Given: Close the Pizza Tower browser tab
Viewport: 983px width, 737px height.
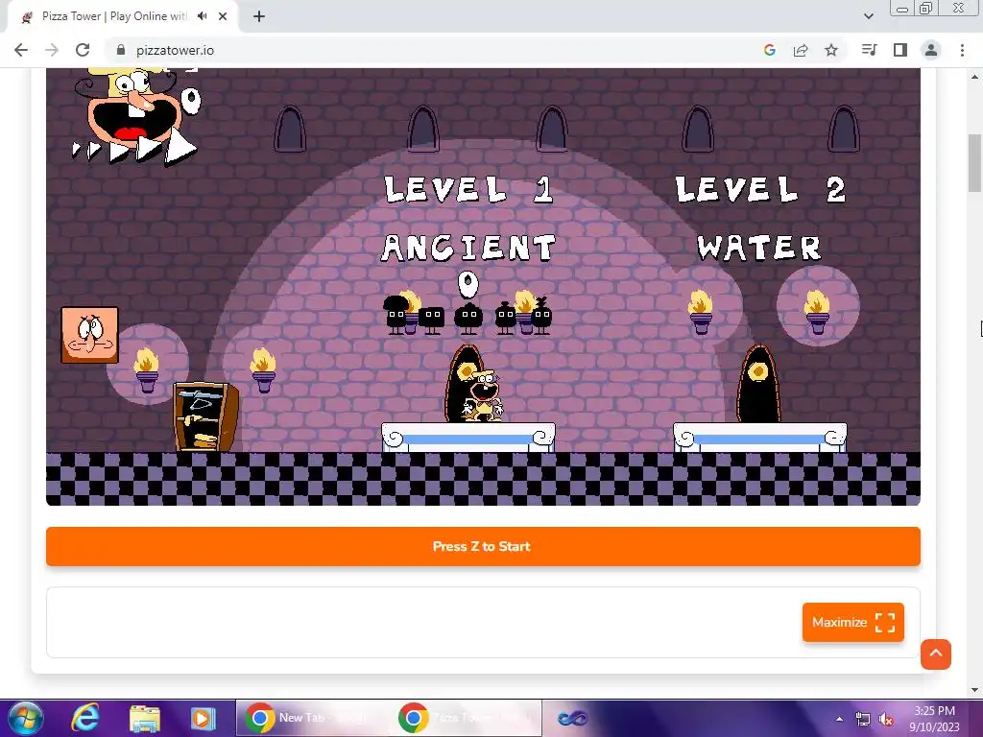Looking at the screenshot, I should [x=223, y=16].
